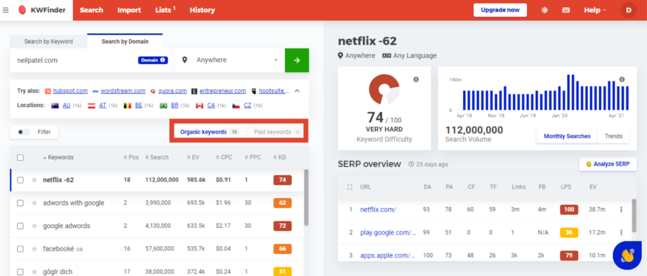Viewport: 647px width, 276px height.
Task: Star the adwords with google keyword
Action: [x=34, y=203]
